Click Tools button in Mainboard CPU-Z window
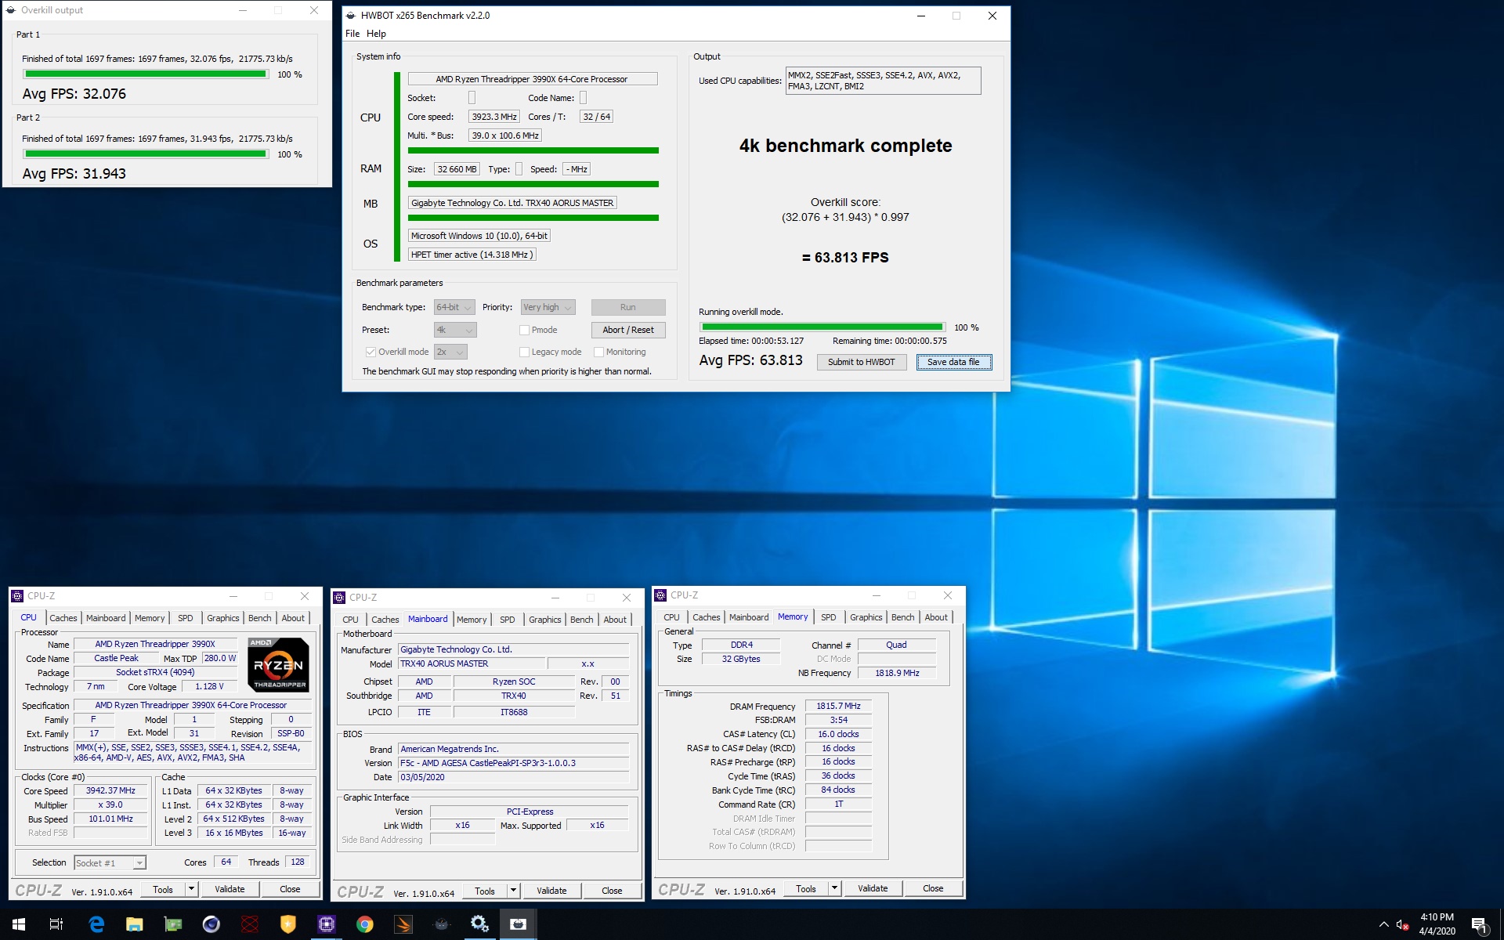 click(x=485, y=891)
